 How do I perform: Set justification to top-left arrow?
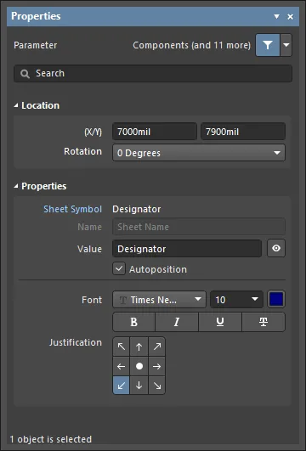[x=122, y=347]
